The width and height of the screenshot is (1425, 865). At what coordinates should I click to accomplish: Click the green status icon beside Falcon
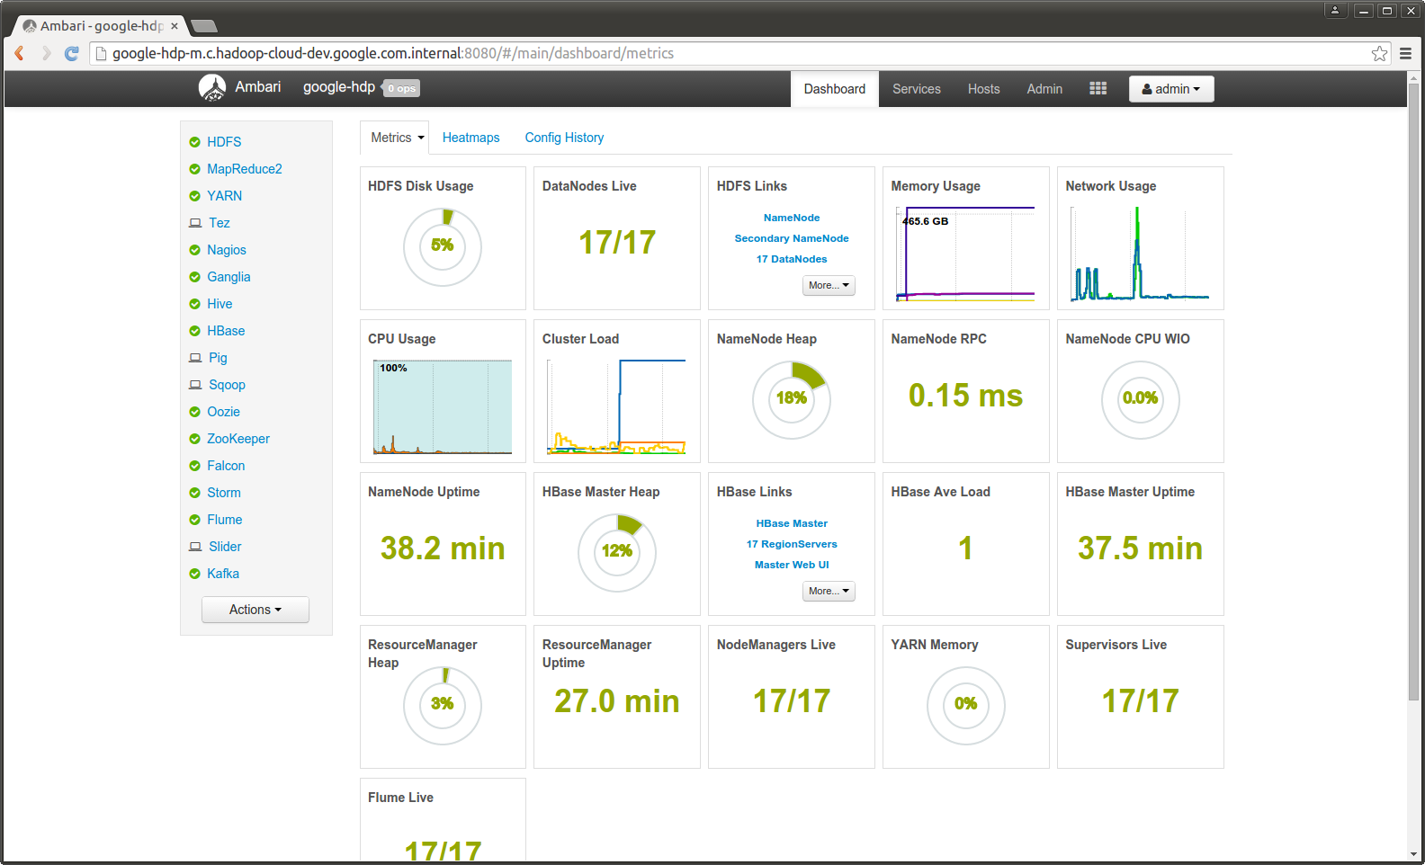pyautogui.click(x=194, y=466)
